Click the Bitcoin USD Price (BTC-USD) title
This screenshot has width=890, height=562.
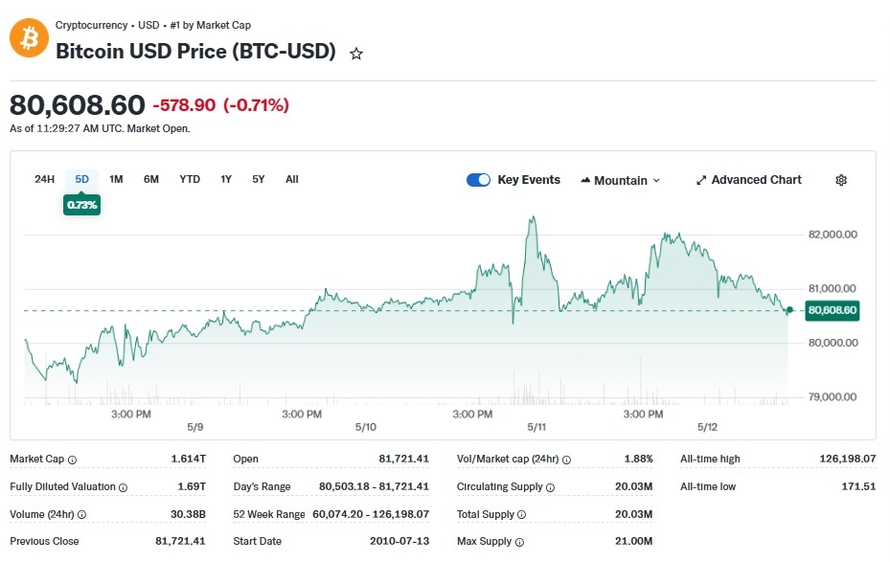(x=195, y=51)
